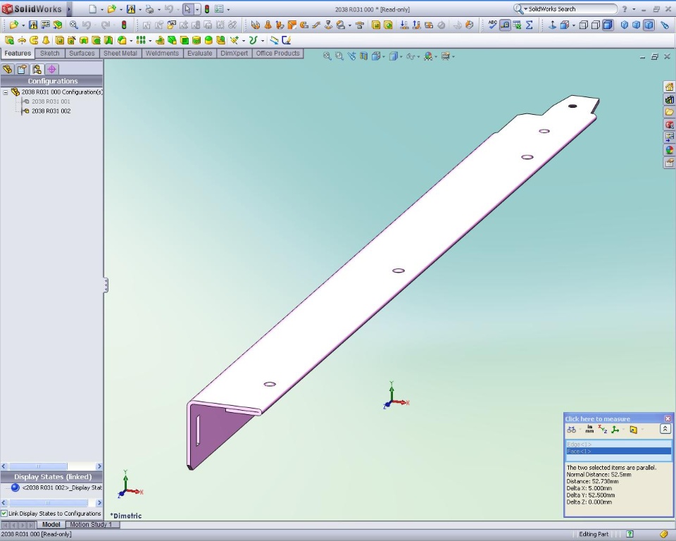Open the dropdown arrow next to New document
The width and height of the screenshot is (676, 541).
(101, 9)
